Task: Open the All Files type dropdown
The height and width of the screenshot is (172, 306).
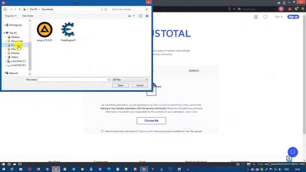Action: click(x=130, y=80)
